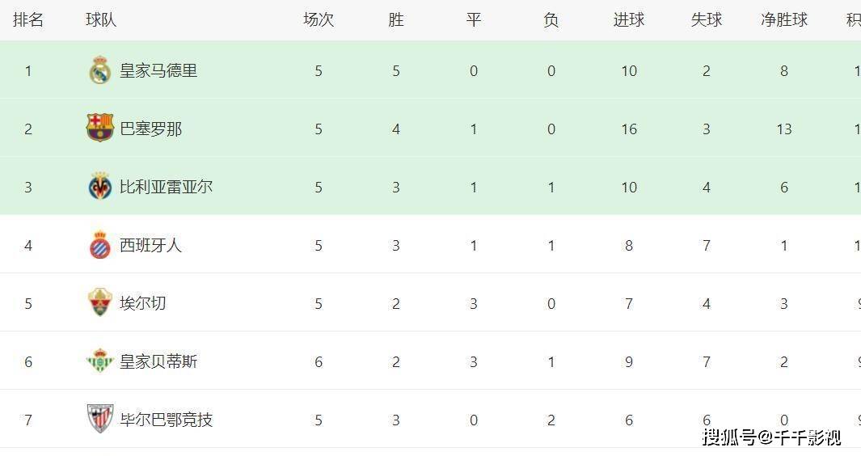Open team link 埃尔切

pos(143,304)
